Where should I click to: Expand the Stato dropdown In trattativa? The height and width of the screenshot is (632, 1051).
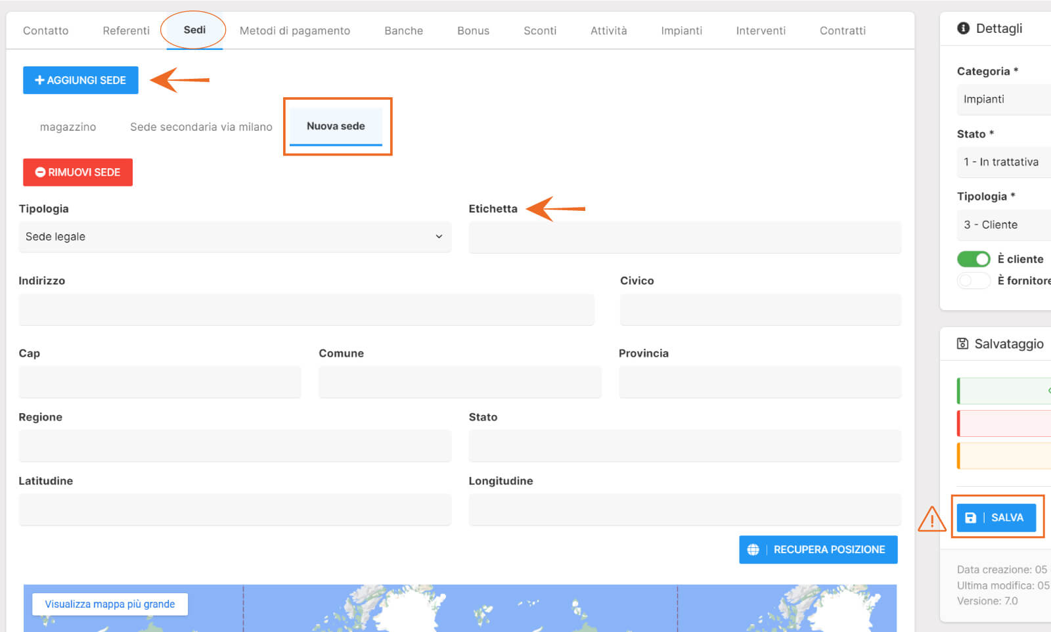pyautogui.click(x=1004, y=162)
